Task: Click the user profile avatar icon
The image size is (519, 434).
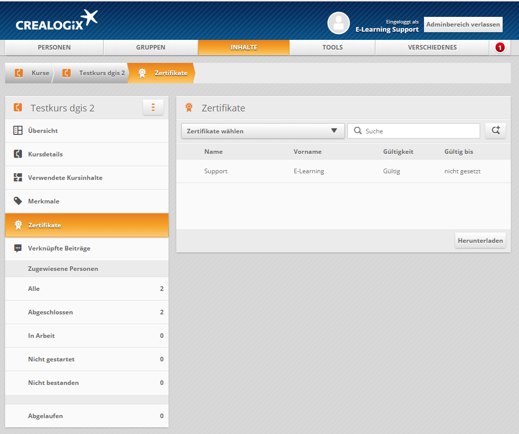Action: click(338, 23)
